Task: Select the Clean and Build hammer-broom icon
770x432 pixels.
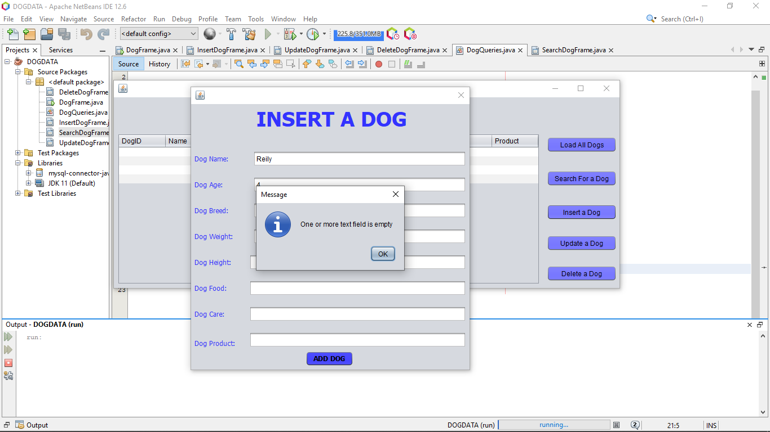Action: (249, 34)
